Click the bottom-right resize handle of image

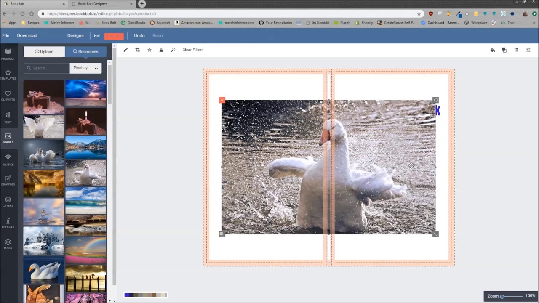(x=435, y=234)
